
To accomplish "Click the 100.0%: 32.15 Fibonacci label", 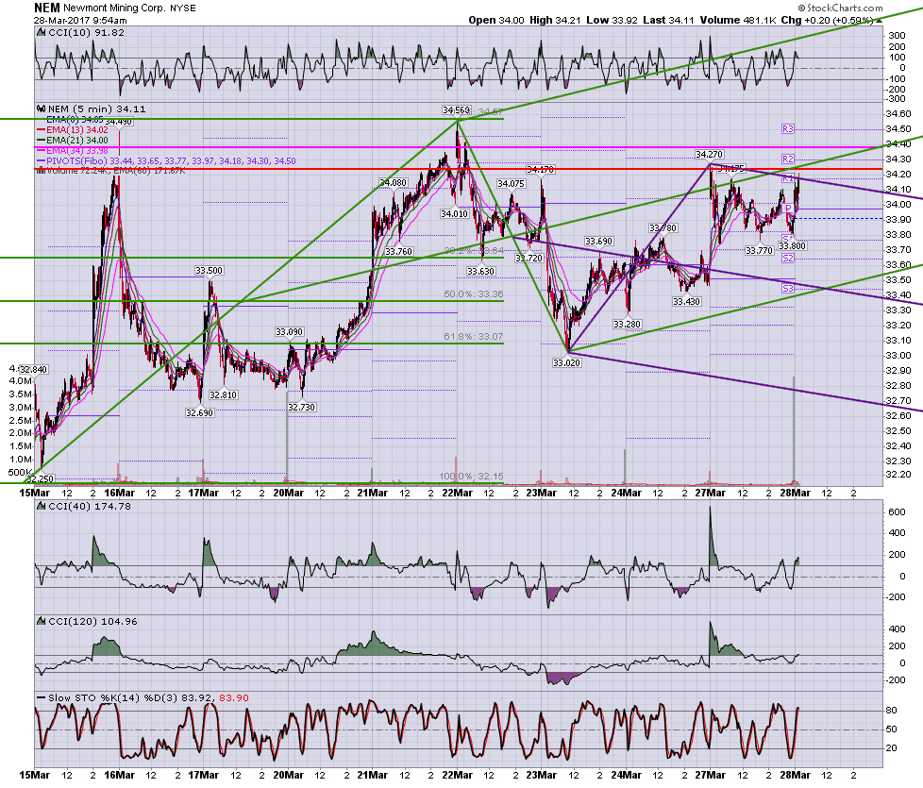I will [471, 476].
